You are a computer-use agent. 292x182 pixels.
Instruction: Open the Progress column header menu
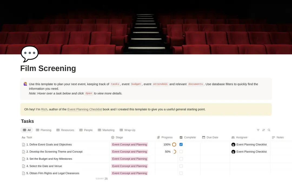tap(165, 137)
